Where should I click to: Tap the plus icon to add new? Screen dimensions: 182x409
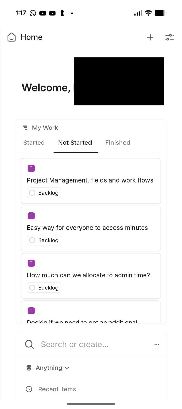point(150,37)
